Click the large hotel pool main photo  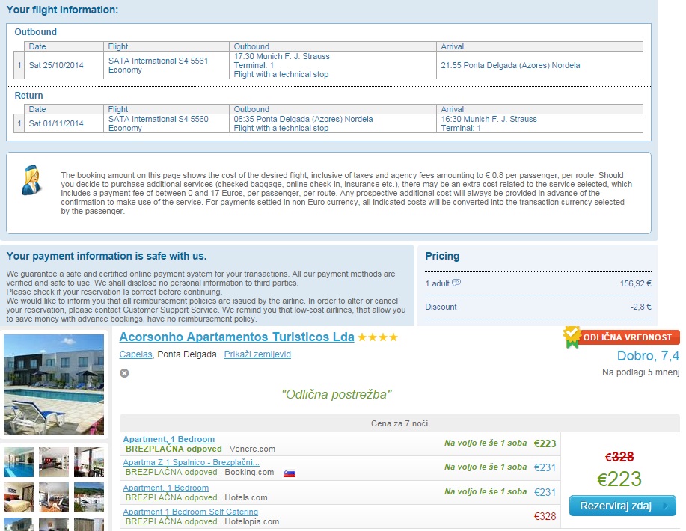coord(54,384)
